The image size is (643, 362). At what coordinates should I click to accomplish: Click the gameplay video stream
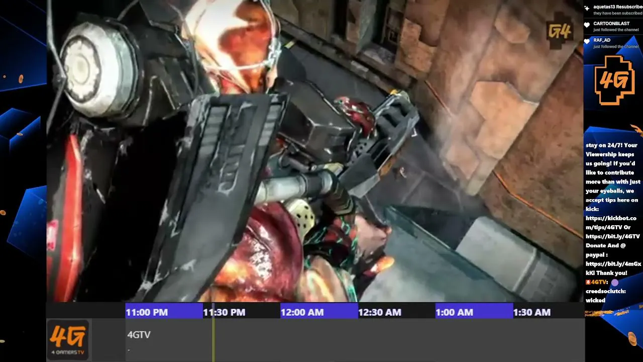click(315, 151)
